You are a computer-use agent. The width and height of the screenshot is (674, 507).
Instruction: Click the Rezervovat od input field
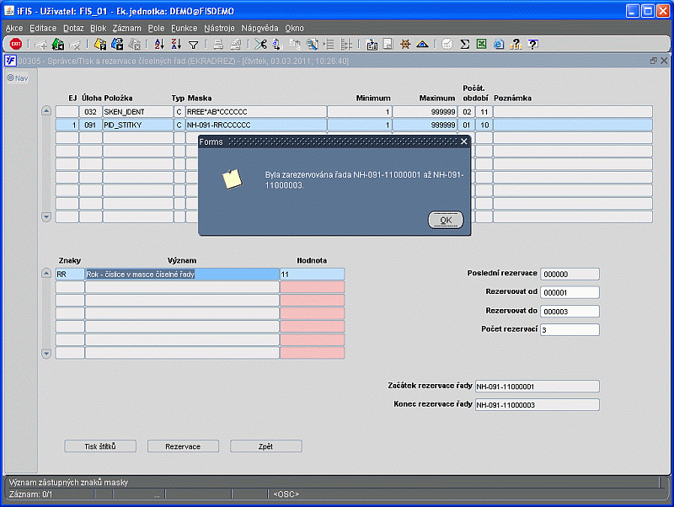click(x=570, y=292)
